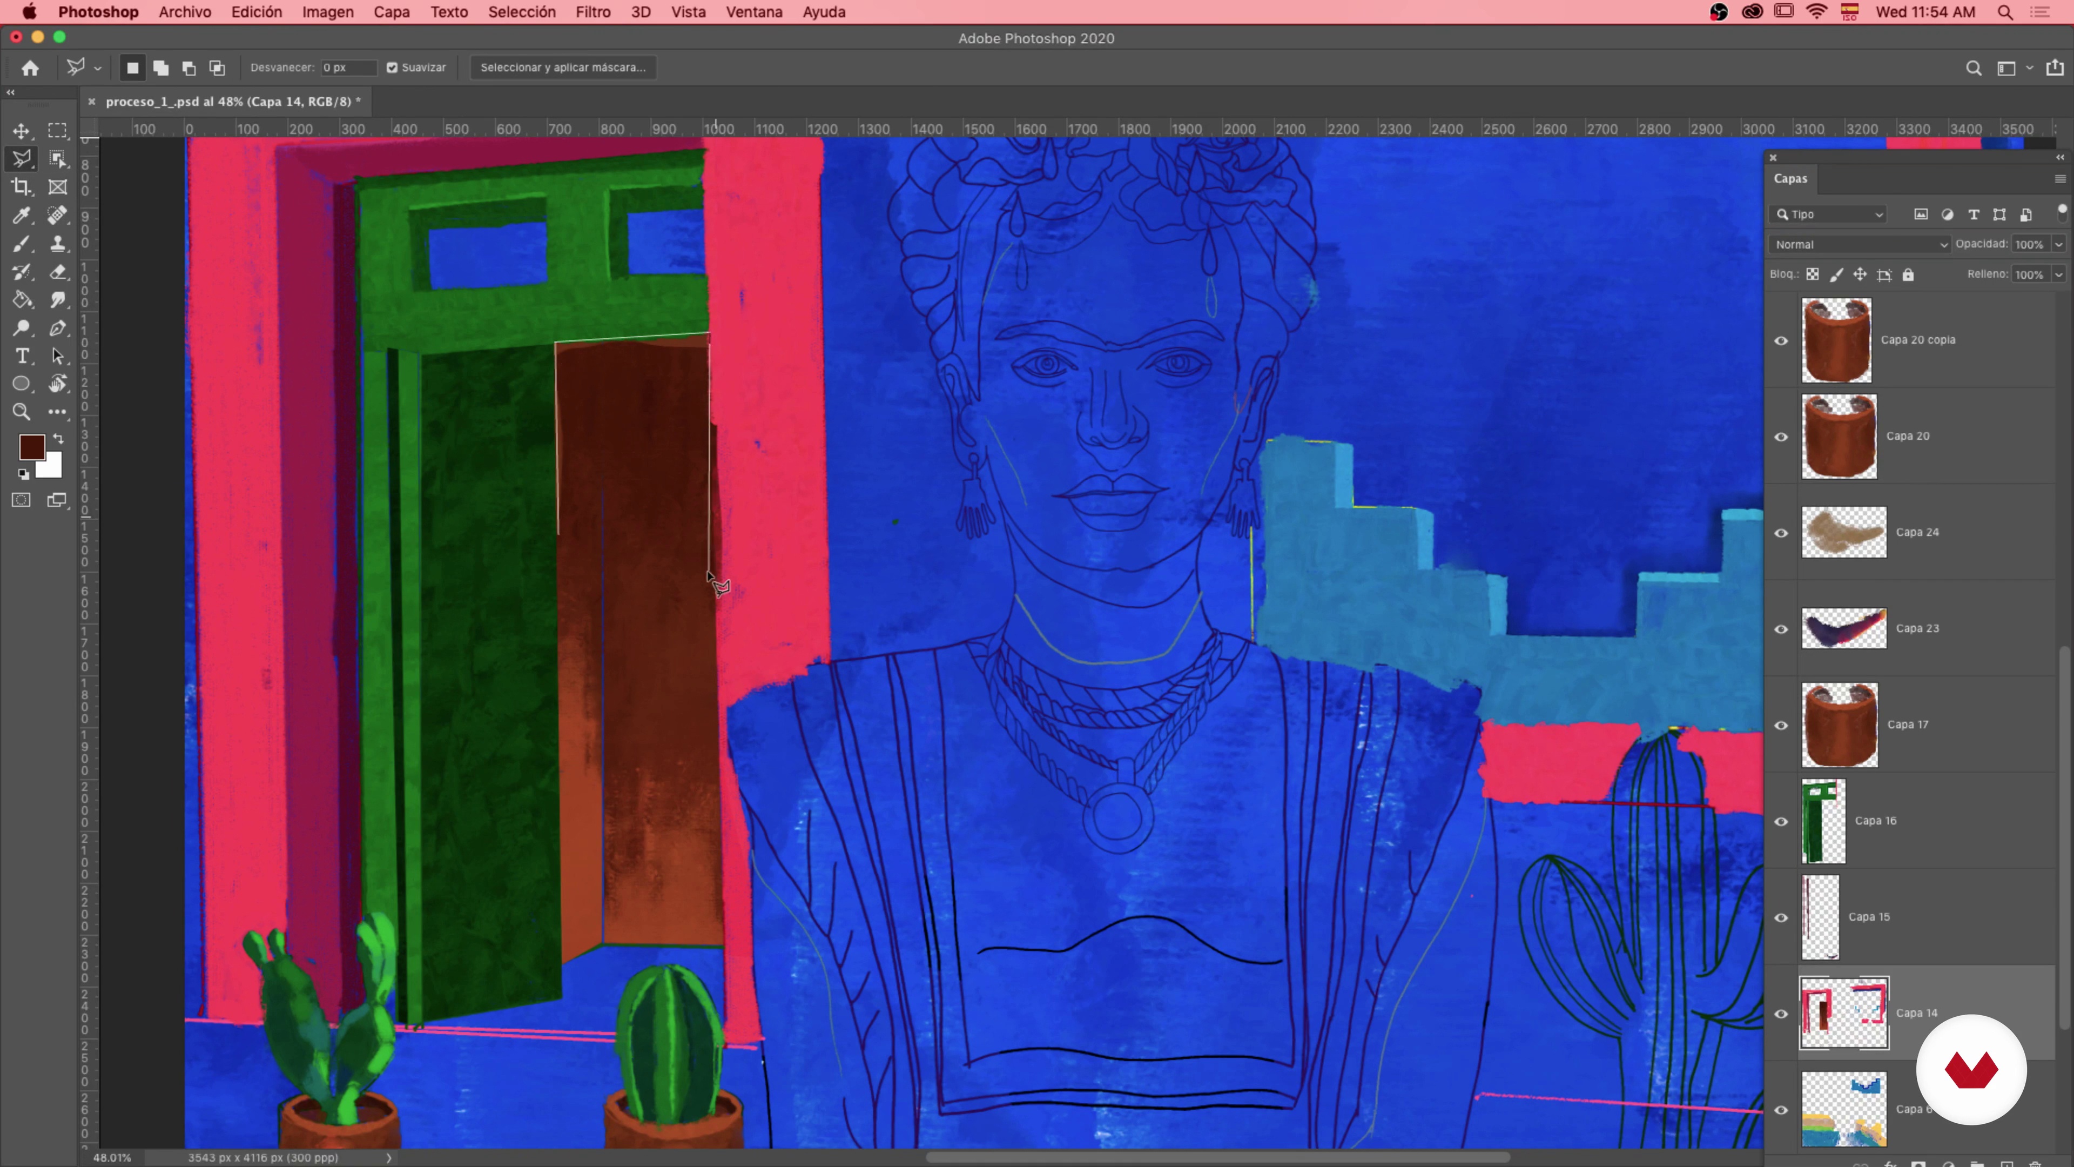This screenshot has width=2074, height=1167.
Task: Lock transparent pixels for the layer
Action: 1813,274
